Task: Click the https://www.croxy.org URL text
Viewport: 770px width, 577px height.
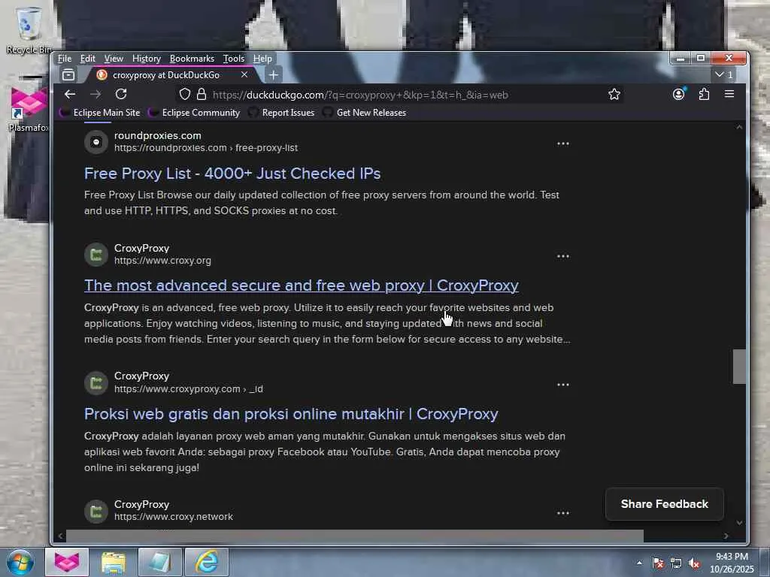Action: (x=162, y=261)
